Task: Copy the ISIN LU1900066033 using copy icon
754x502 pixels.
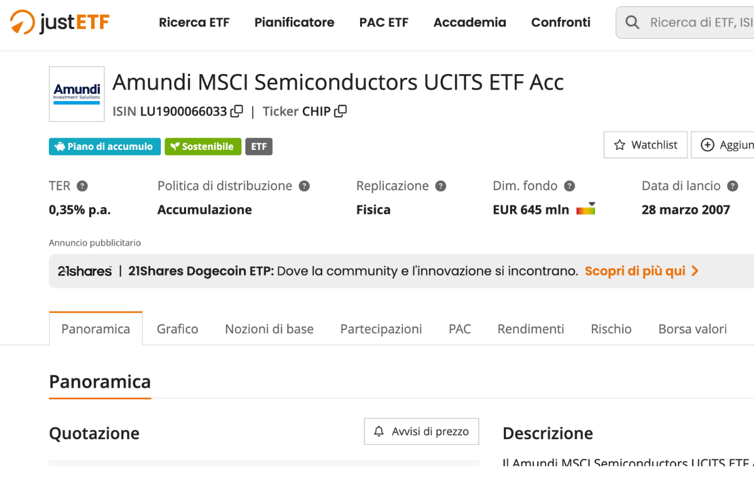Action: click(x=237, y=111)
